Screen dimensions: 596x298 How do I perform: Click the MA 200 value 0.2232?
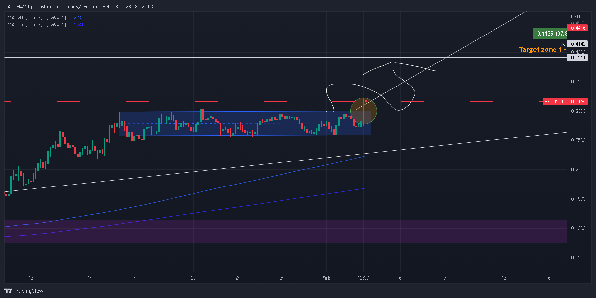point(77,18)
